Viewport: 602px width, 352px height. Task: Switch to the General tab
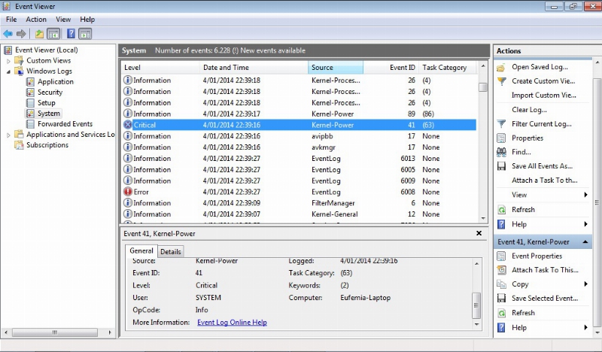141,251
